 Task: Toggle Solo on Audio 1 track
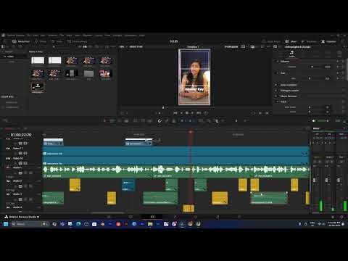pos(25,173)
